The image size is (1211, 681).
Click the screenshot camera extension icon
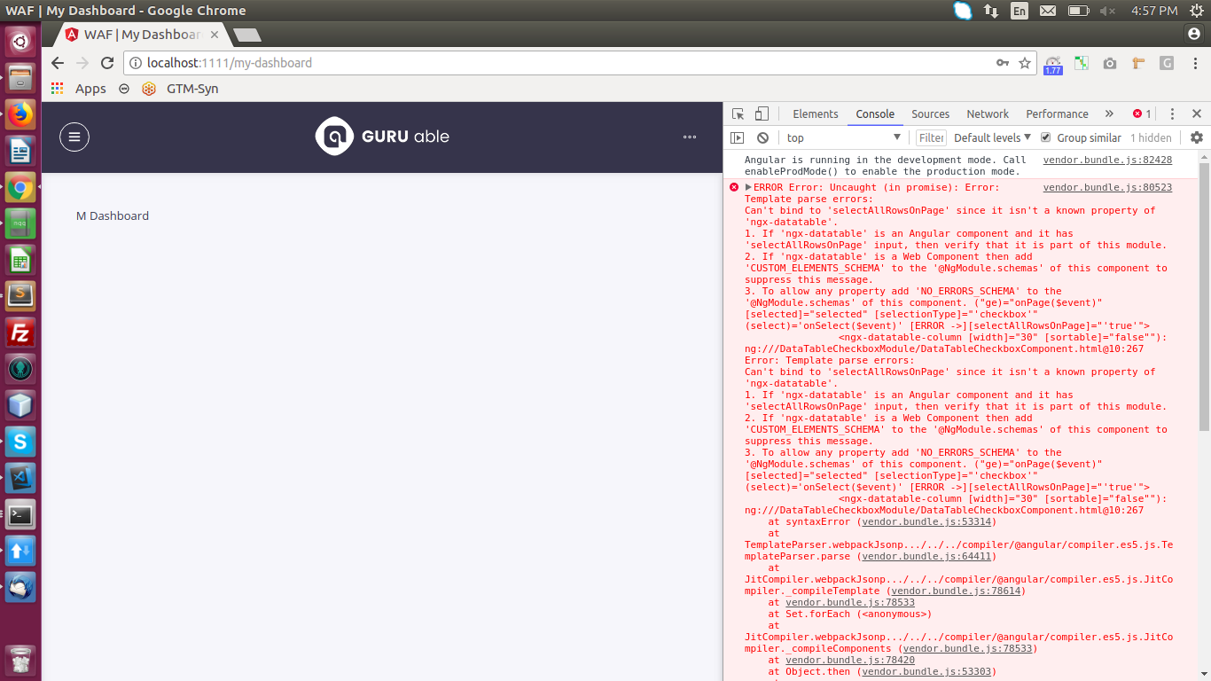[1109, 63]
